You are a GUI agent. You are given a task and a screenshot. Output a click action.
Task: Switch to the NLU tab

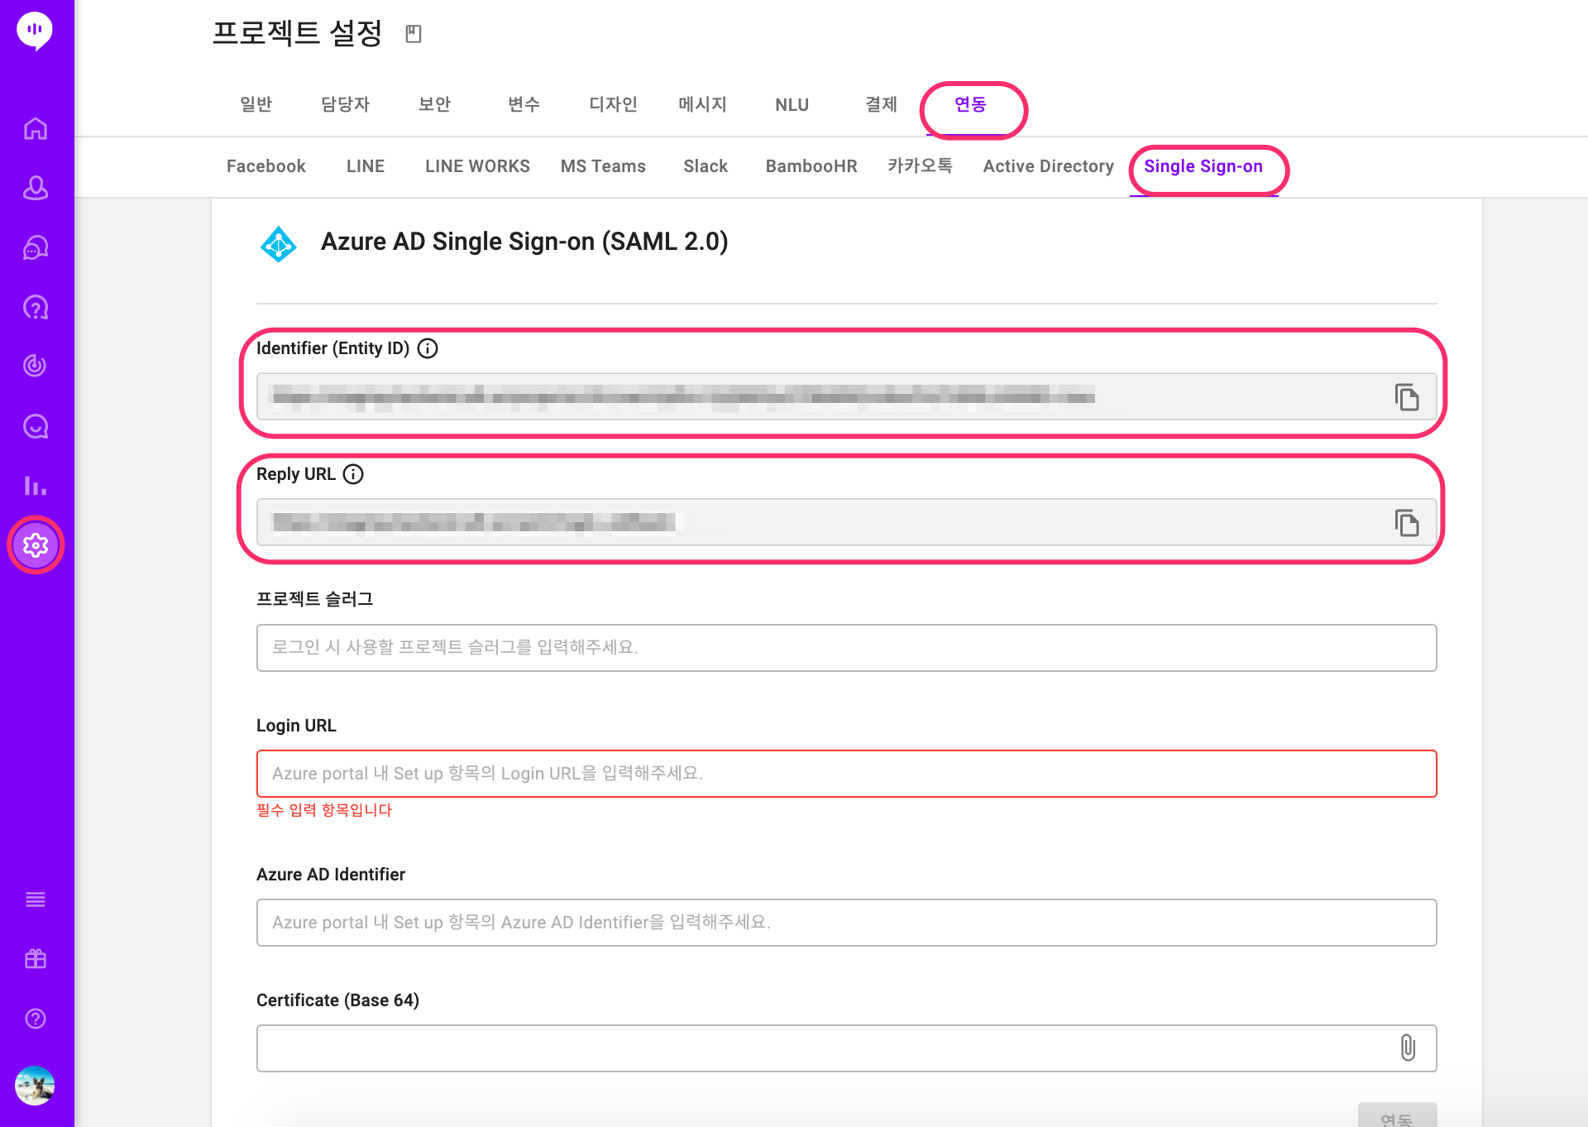point(792,105)
